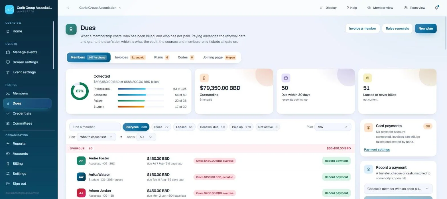447x199 pixels.
Task: Click the Raise renewals button
Action: tap(397, 28)
